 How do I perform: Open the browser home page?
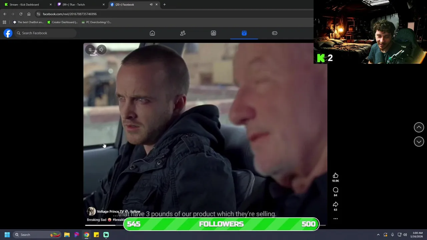point(29,14)
